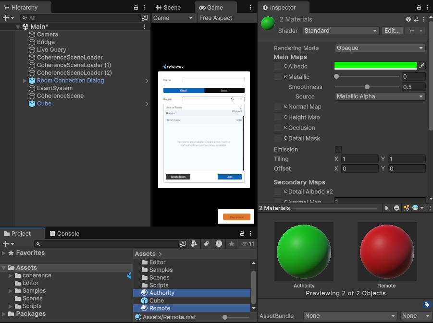Click the material preset selector icon

415,19
